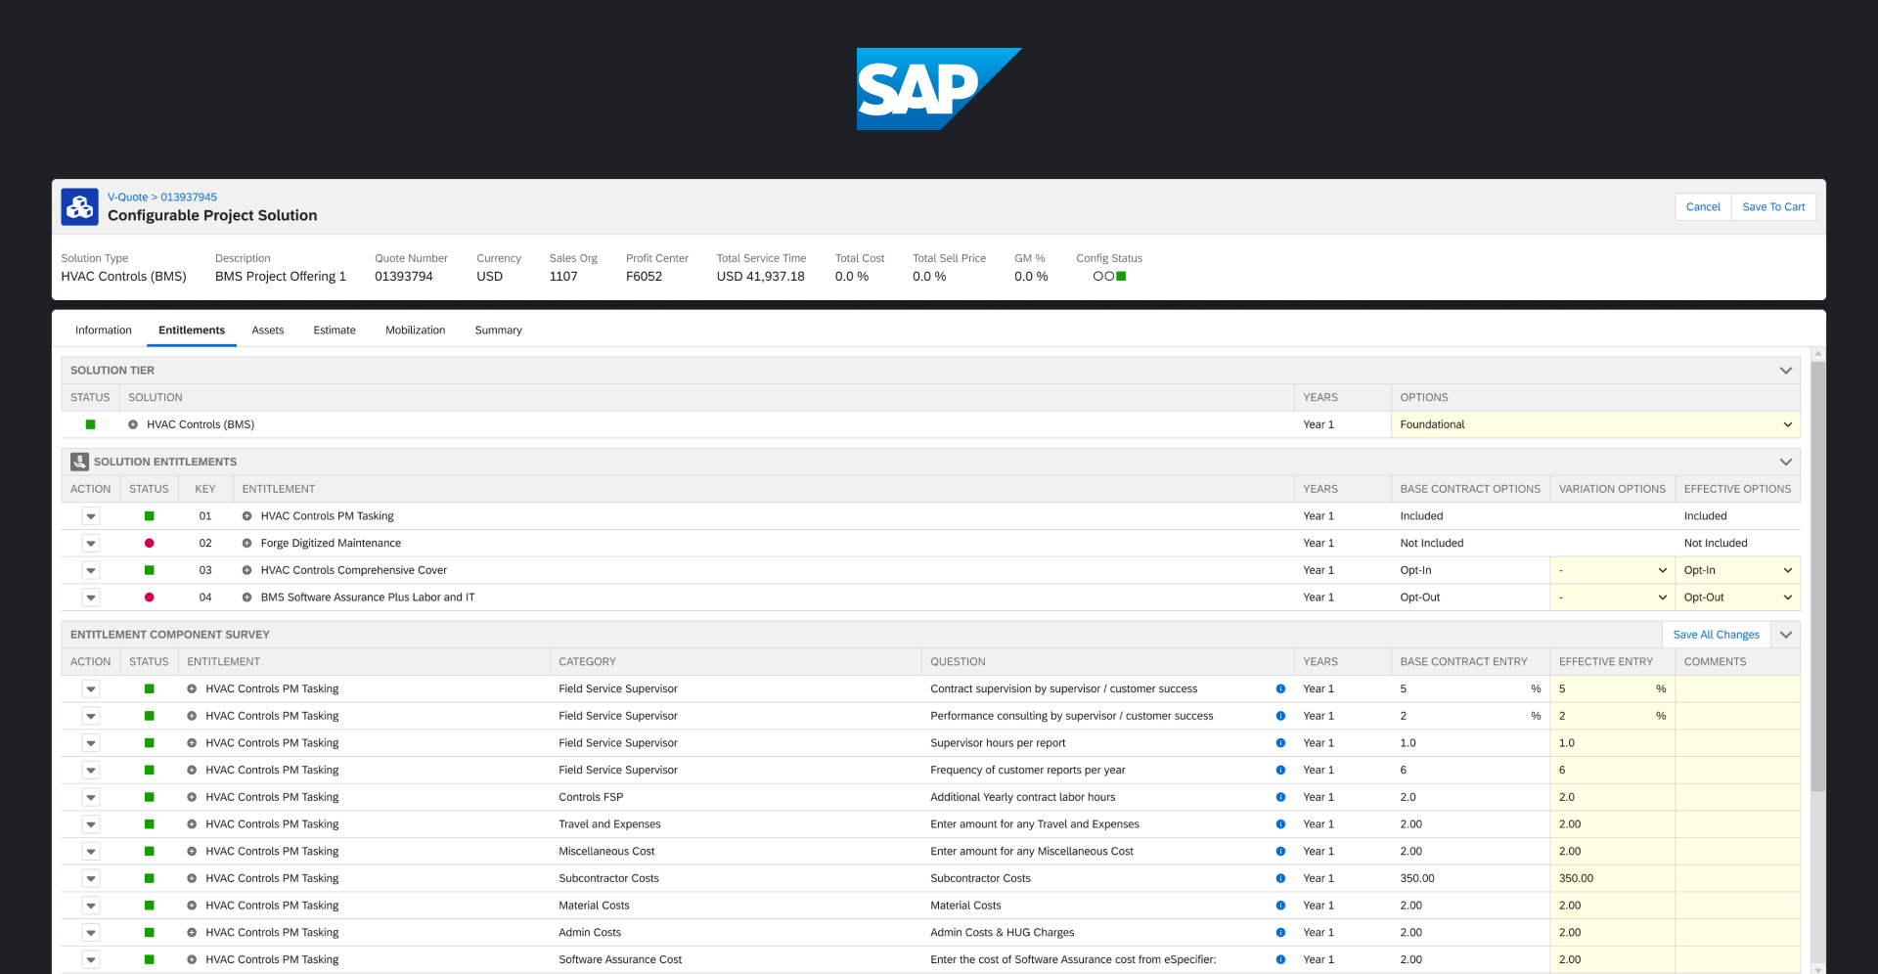Image resolution: width=1878 pixels, height=974 pixels.
Task: Click the scrollbar down arrow
Action: pos(1817,968)
